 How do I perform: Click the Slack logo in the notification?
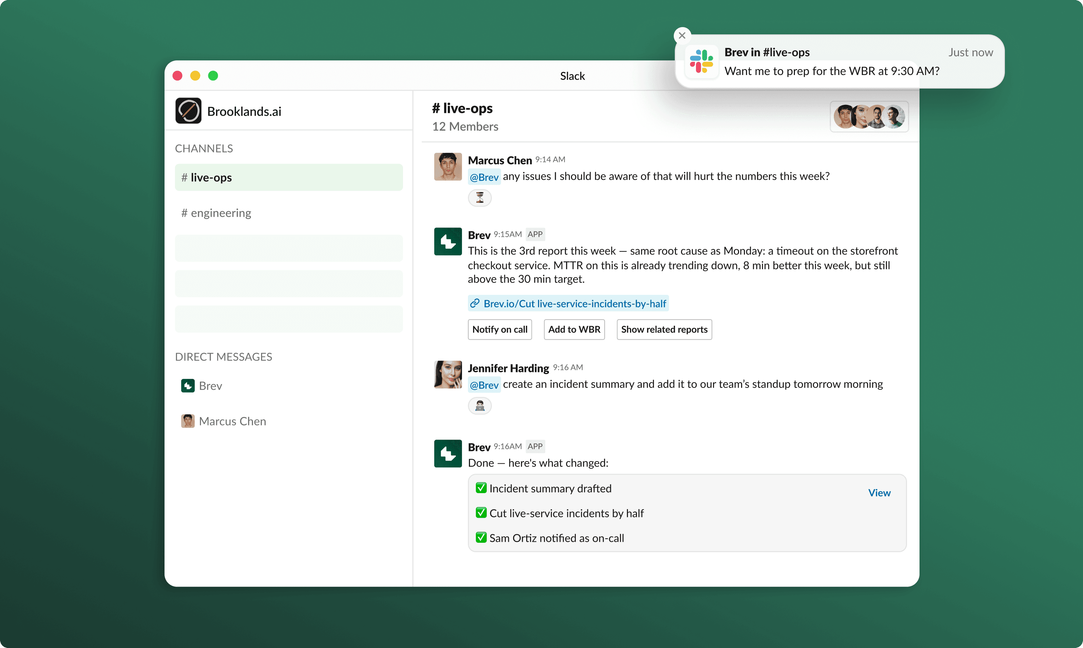point(701,61)
